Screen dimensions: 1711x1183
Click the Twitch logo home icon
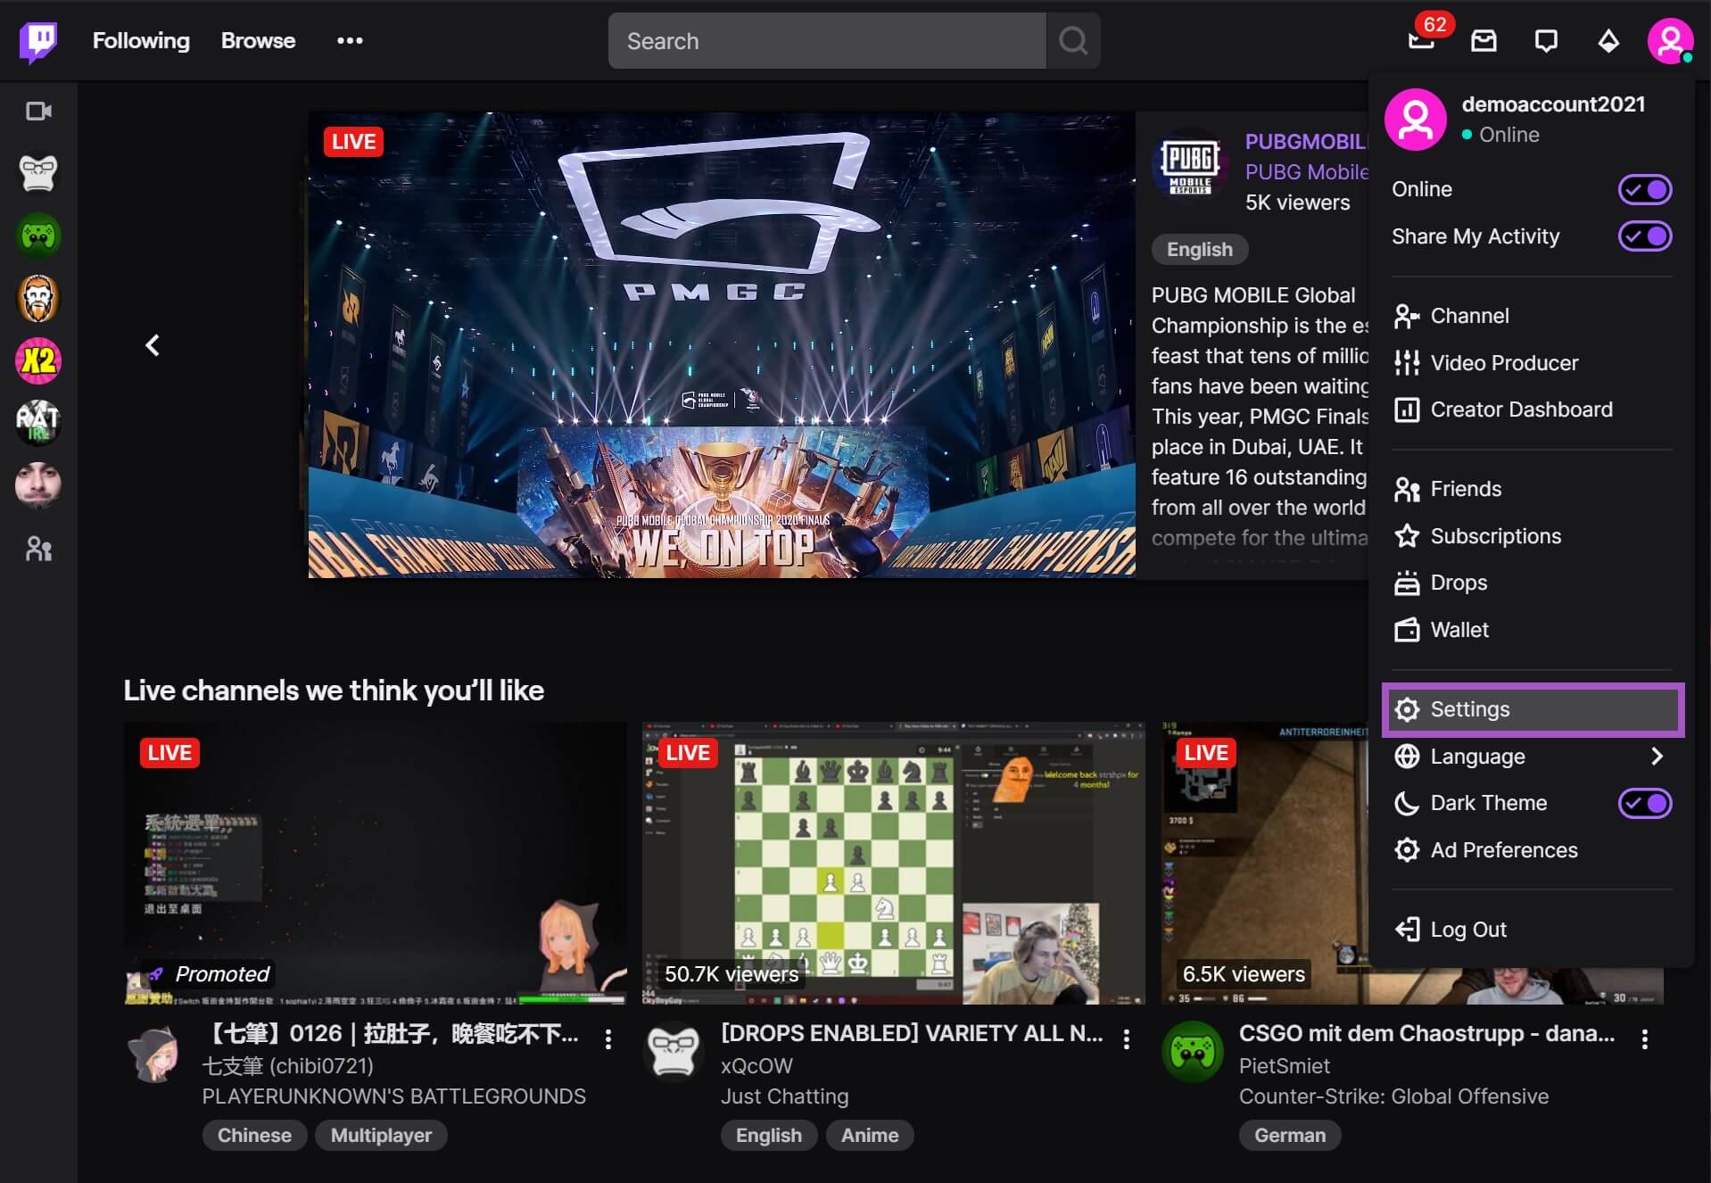(38, 41)
